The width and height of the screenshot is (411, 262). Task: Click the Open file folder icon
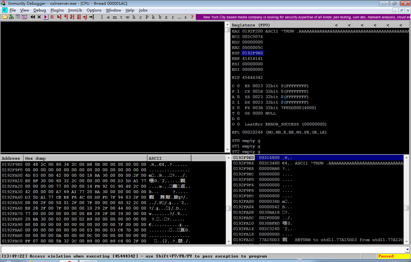(x=5, y=17)
